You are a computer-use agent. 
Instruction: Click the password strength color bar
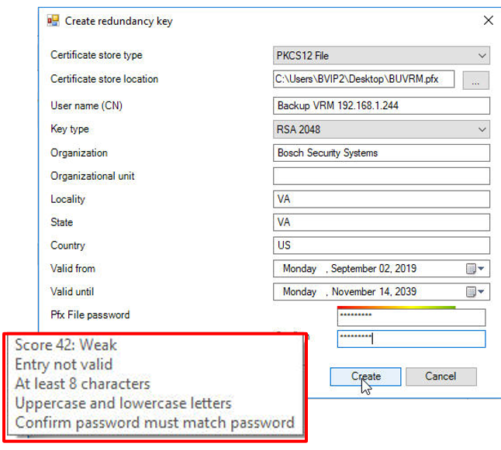[x=396, y=307]
